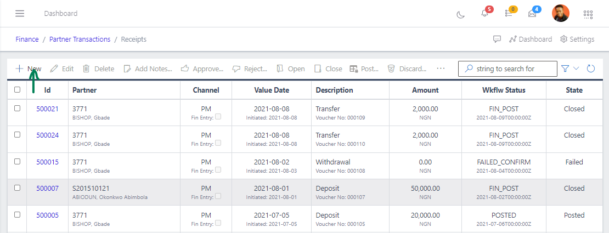Screen dimensions: 609x233
Task: Open the hamburger navigation menu
Action: click(x=20, y=14)
